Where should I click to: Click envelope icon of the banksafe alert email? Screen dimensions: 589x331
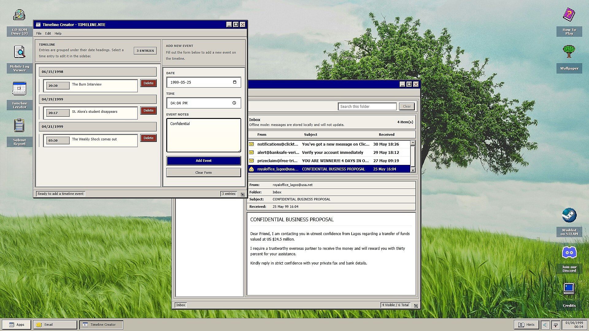[x=252, y=152]
